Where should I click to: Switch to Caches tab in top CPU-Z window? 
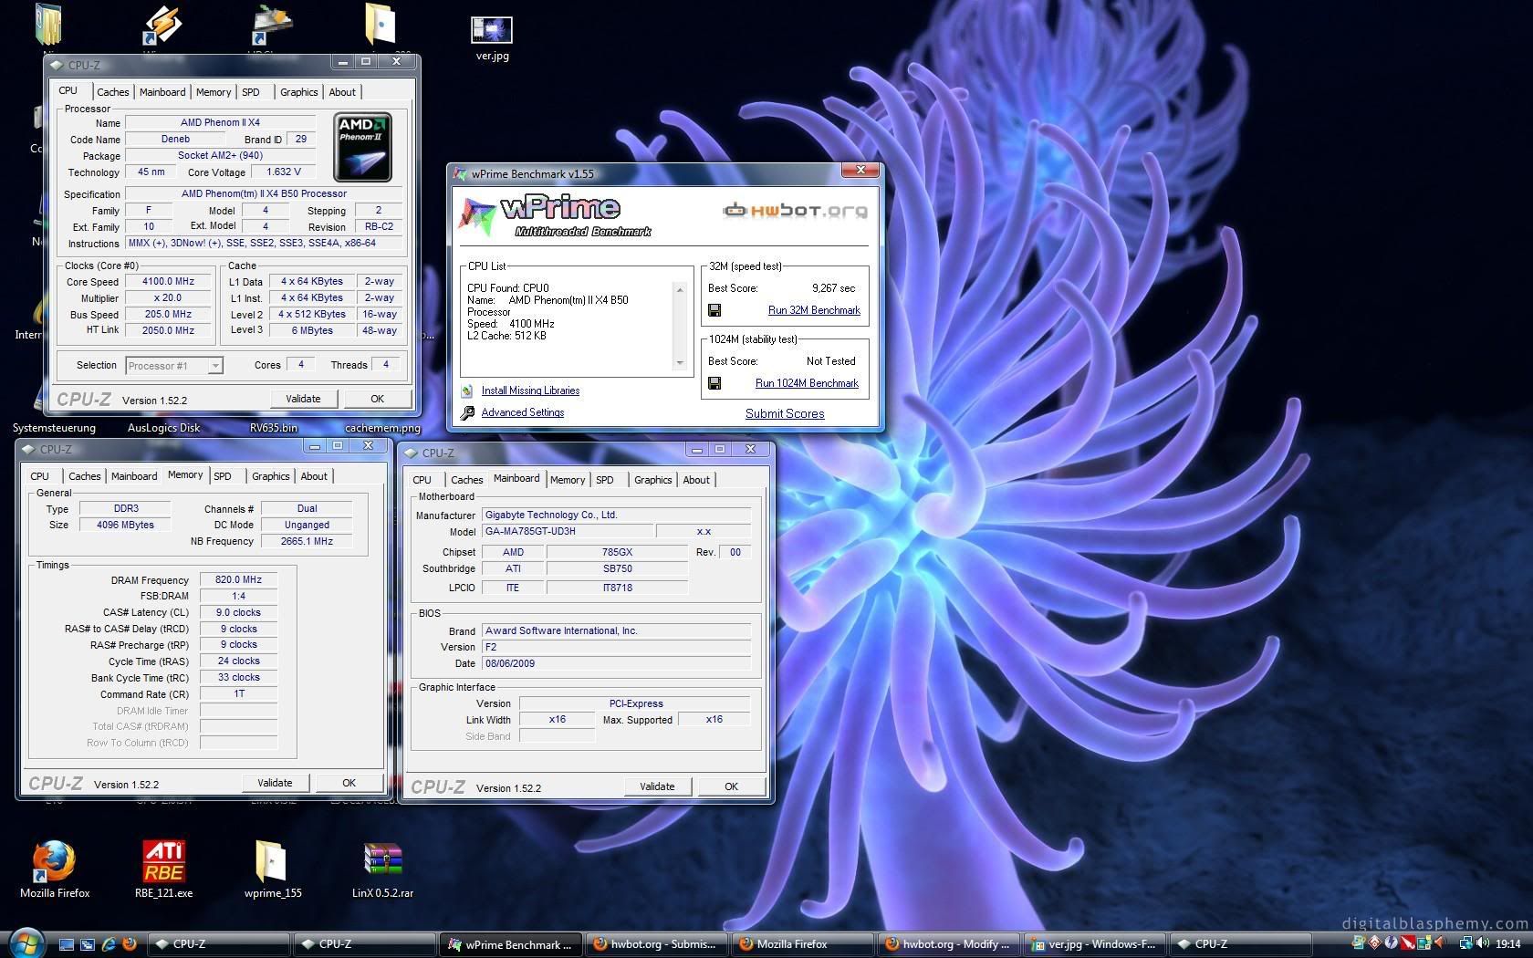[x=112, y=92]
